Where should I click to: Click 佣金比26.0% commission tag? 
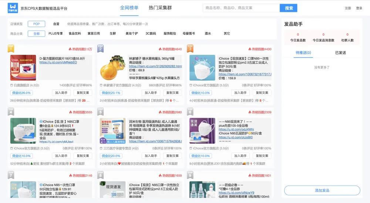pos(21,93)
